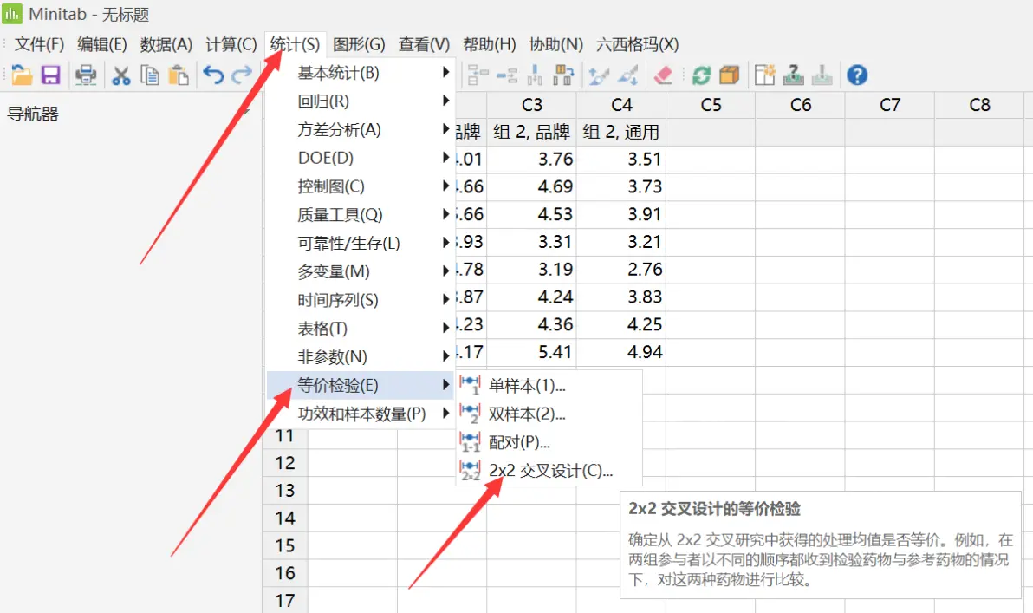Choose 单样本(1)... equivalence test
This screenshot has width=1033, height=613.
pos(549,385)
